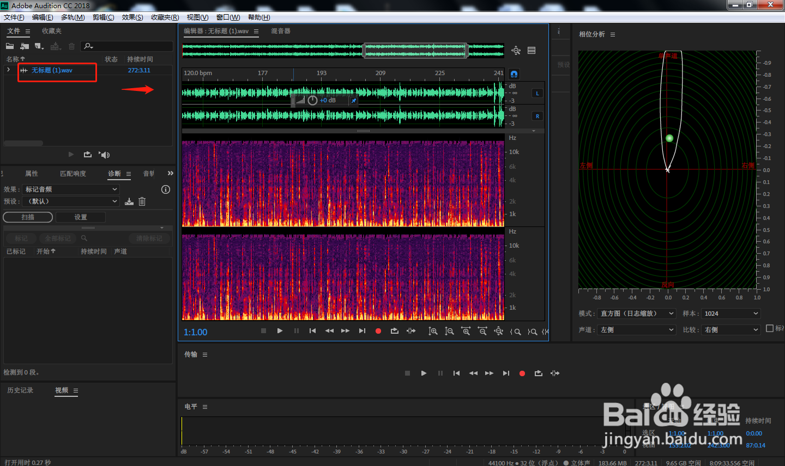
Task: Click the HUD pin icon on the waveform
Action: click(x=353, y=101)
